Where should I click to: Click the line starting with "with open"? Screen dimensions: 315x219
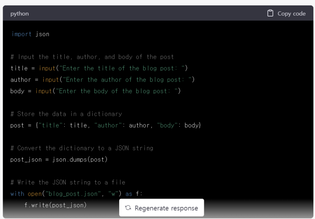[76, 194]
